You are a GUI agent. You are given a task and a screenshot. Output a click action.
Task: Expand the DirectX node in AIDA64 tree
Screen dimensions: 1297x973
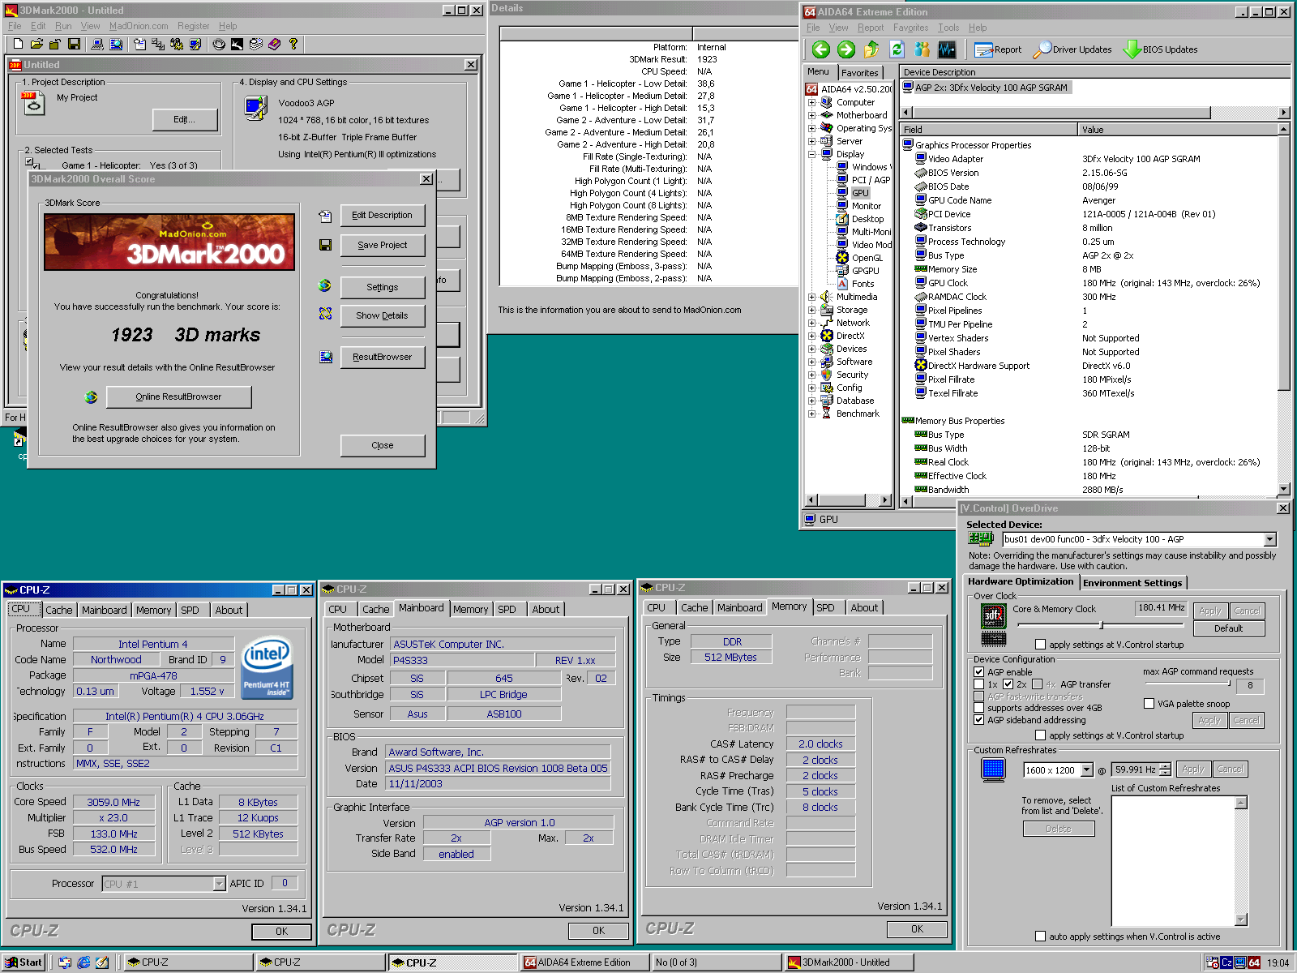click(811, 336)
